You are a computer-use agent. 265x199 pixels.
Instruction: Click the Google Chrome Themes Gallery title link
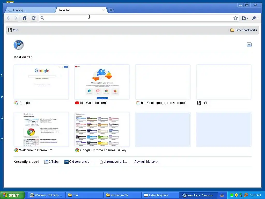pos(103,150)
